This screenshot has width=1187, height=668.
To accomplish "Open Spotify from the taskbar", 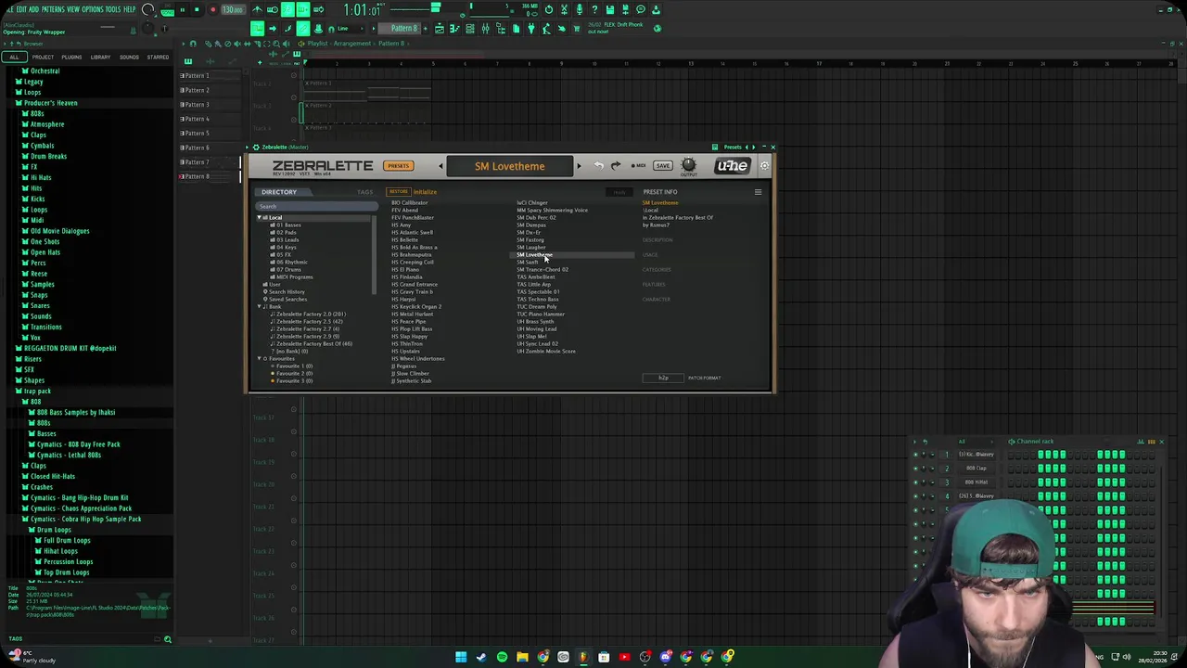I will (502, 658).
